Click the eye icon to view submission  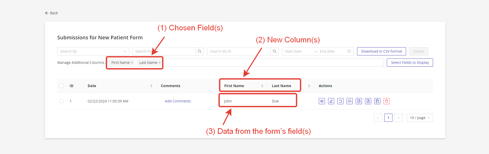pyautogui.click(x=322, y=101)
